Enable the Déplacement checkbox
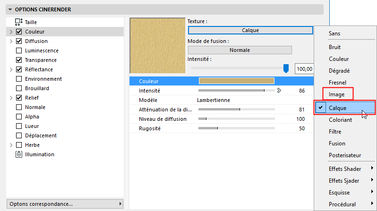This screenshot has width=377, height=211. [x=19, y=135]
